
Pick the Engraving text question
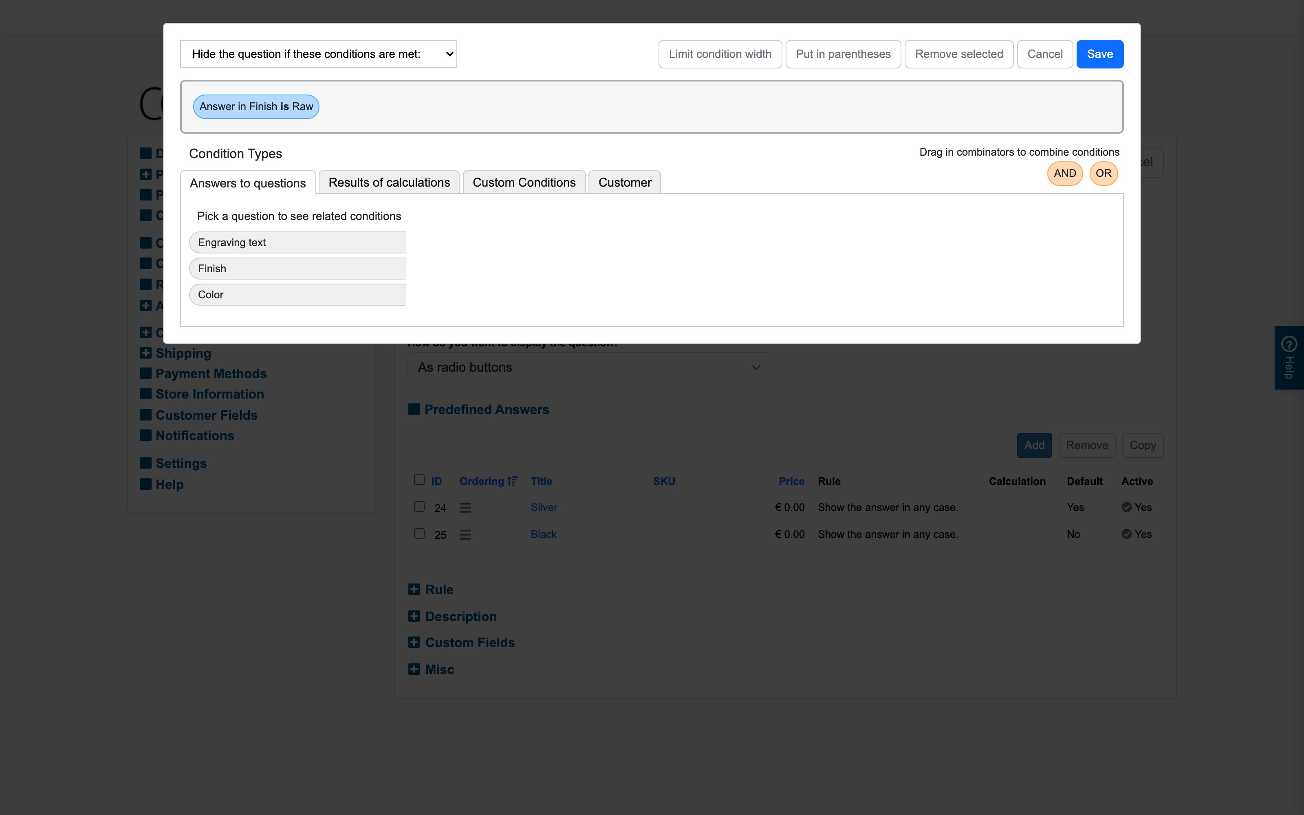pyautogui.click(x=297, y=242)
